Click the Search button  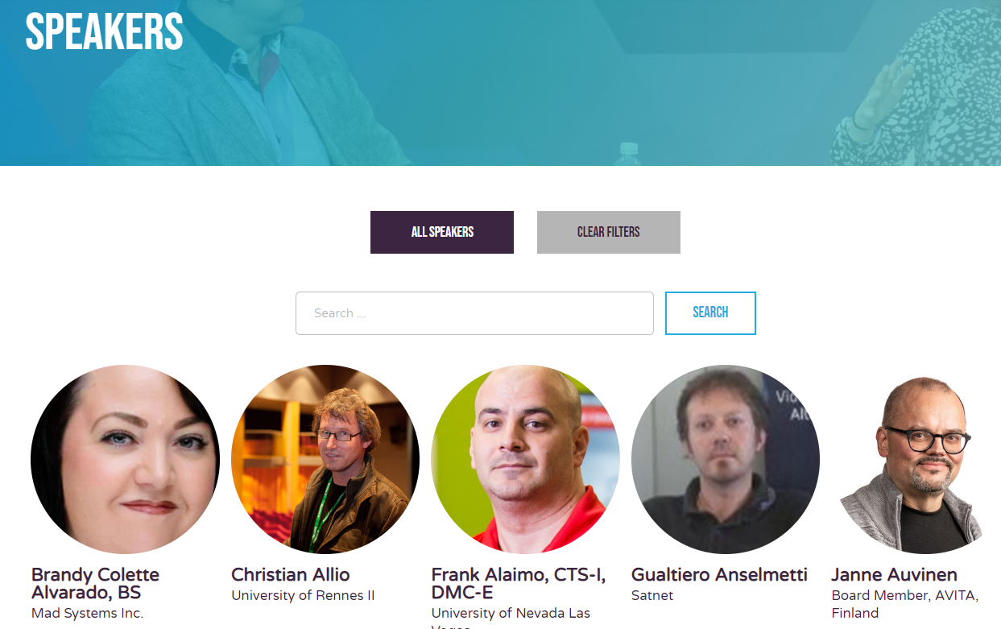click(x=710, y=313)
